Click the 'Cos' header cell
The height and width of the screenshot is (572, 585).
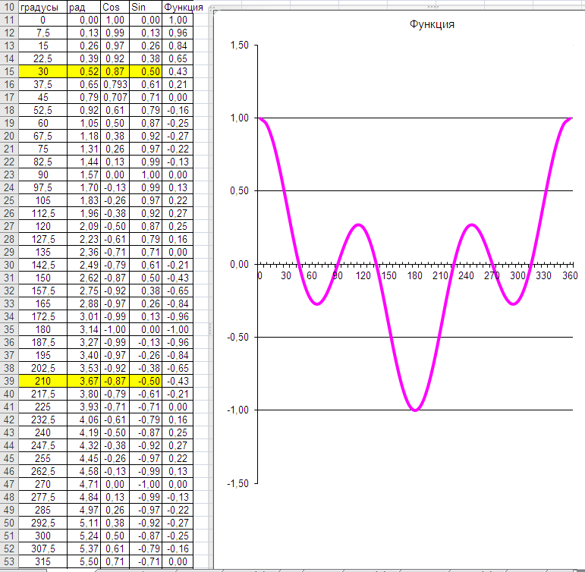click(x=115, y=7)
